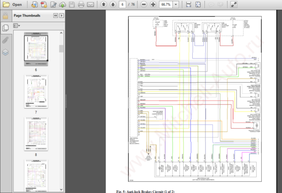Image resolution: width=282 pixels, height=193 pixels.
Task: Click the add comment speech bubble icon
Action: (211, 4)
